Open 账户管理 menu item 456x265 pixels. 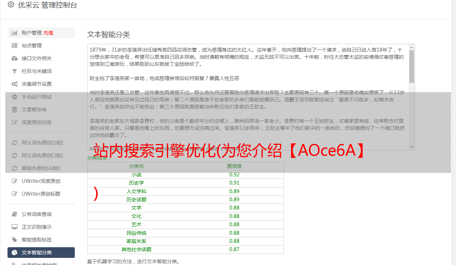click(41, 33)
